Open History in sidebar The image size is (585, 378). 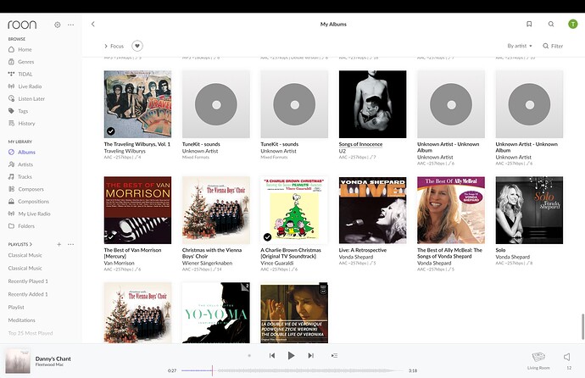point(22,123)
